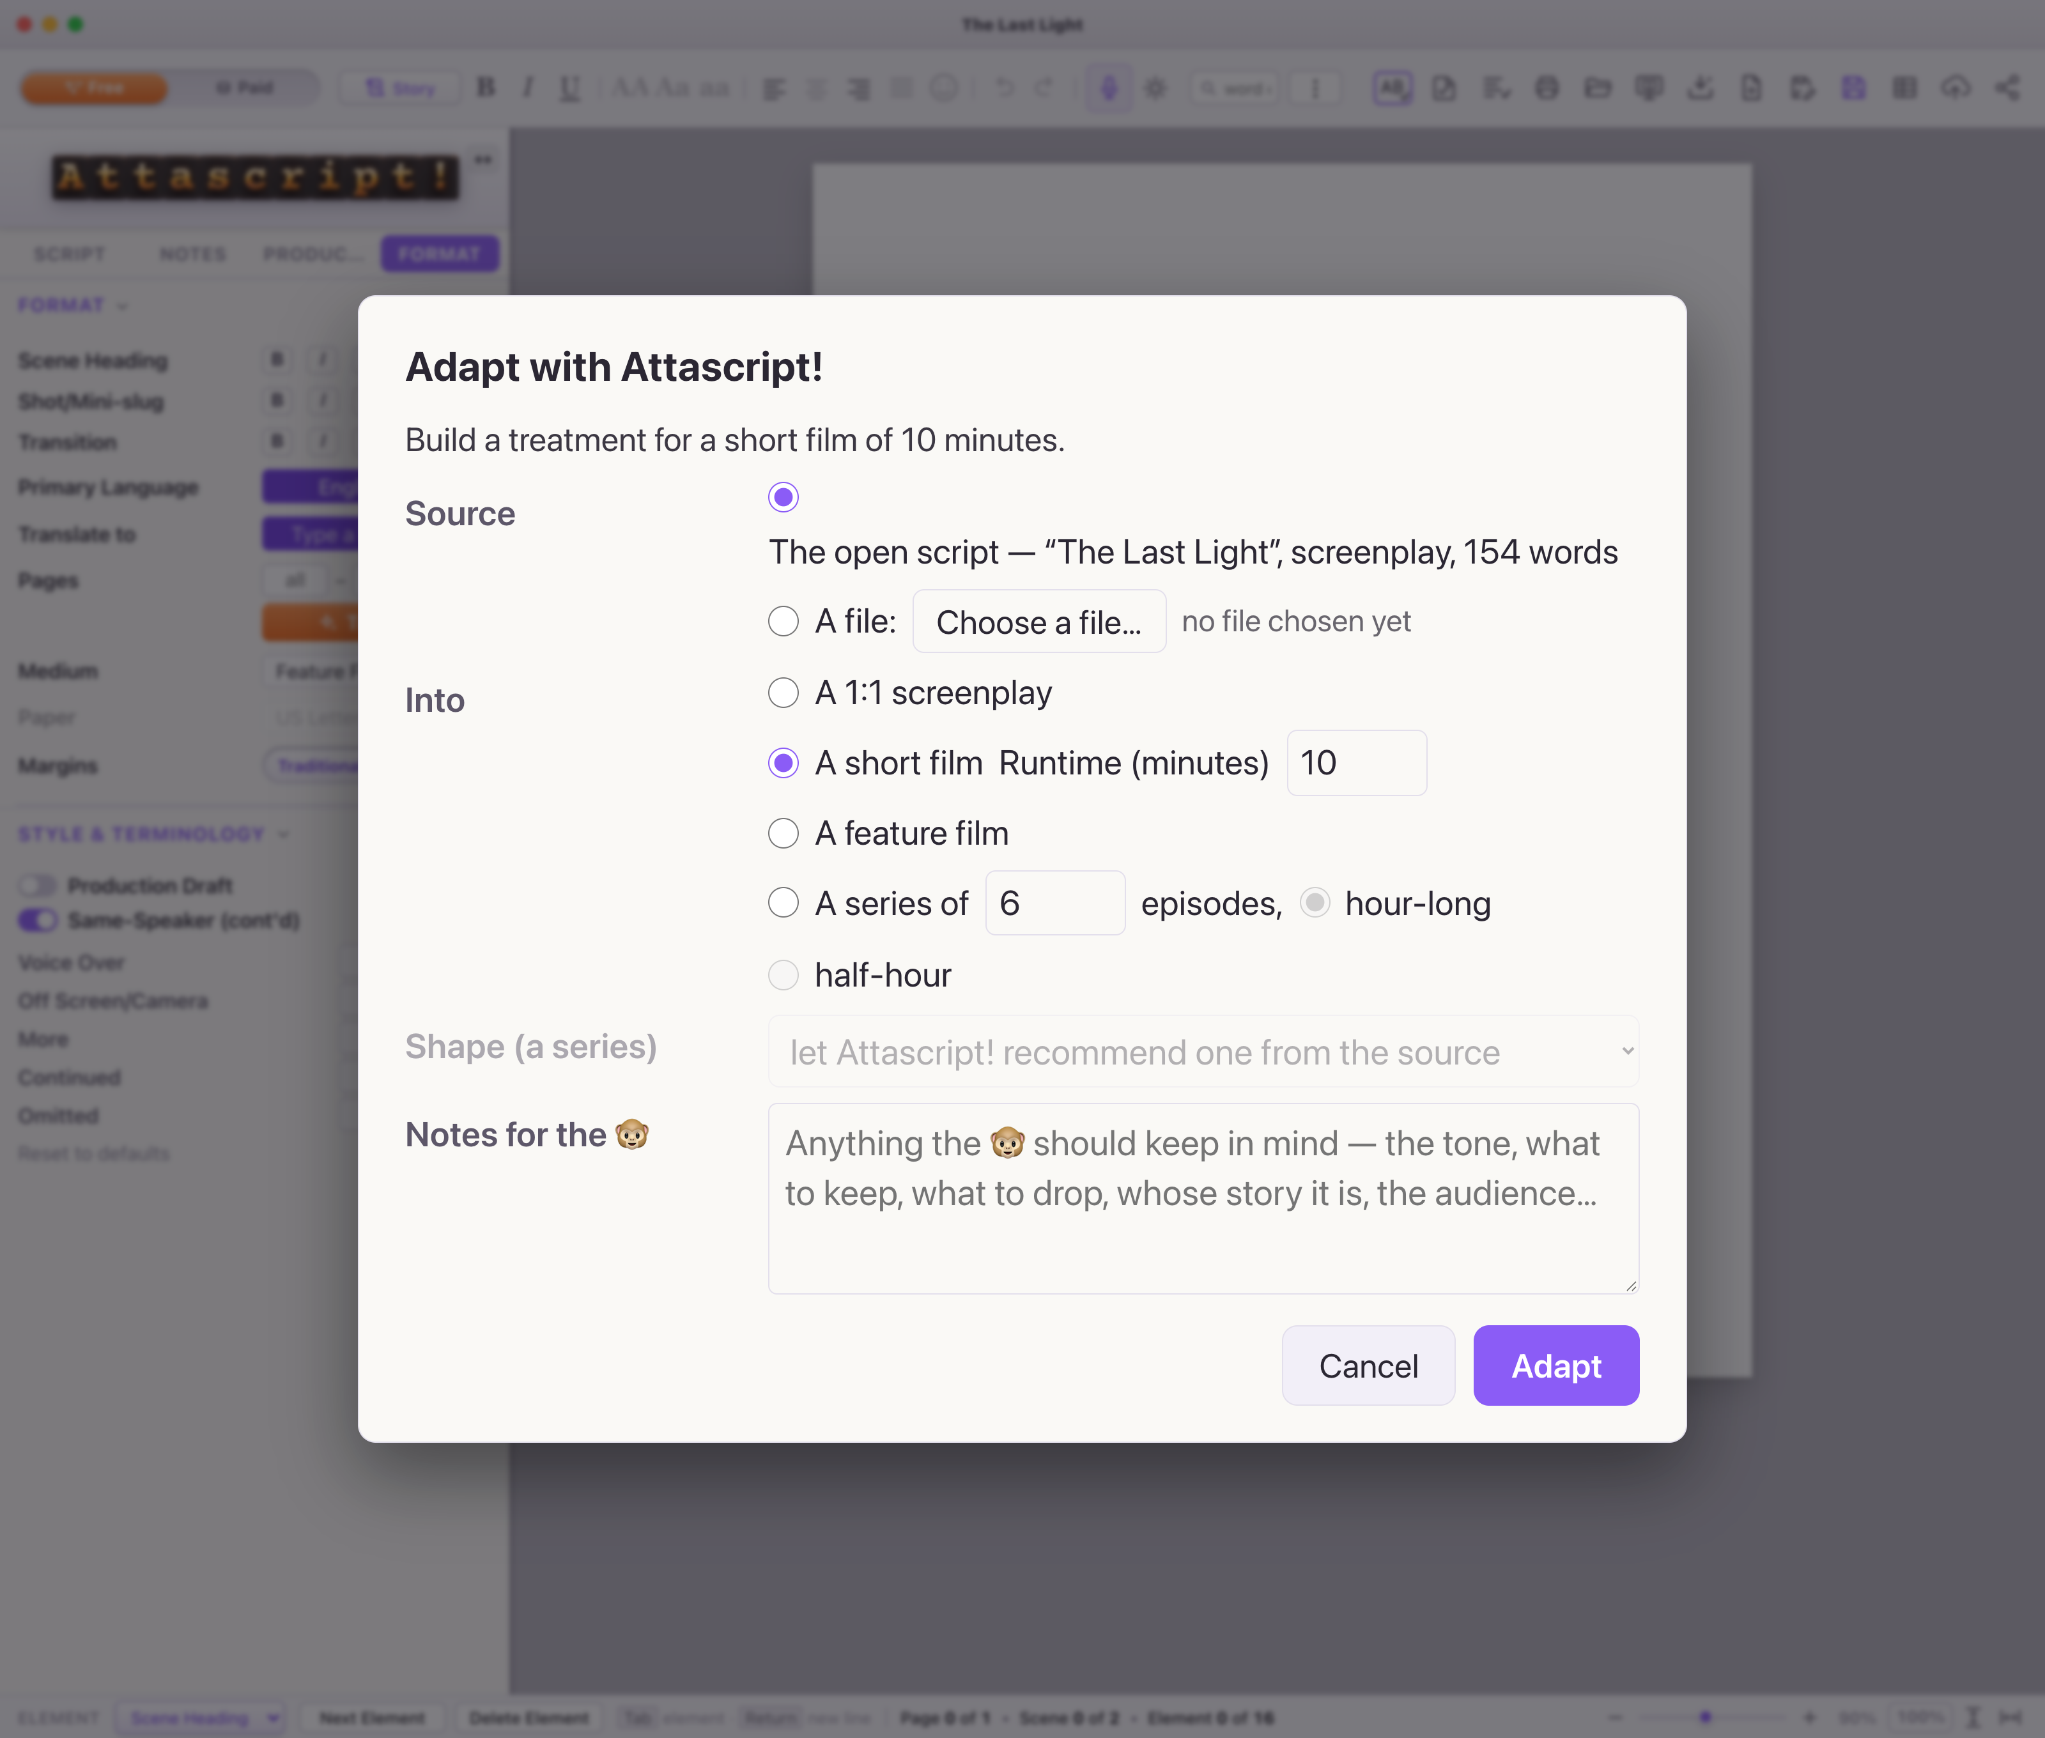Click the sun-shaped icon beside the microphone
The width and height of the screenshot is (2045, 1738).
tap(1155, 89)
